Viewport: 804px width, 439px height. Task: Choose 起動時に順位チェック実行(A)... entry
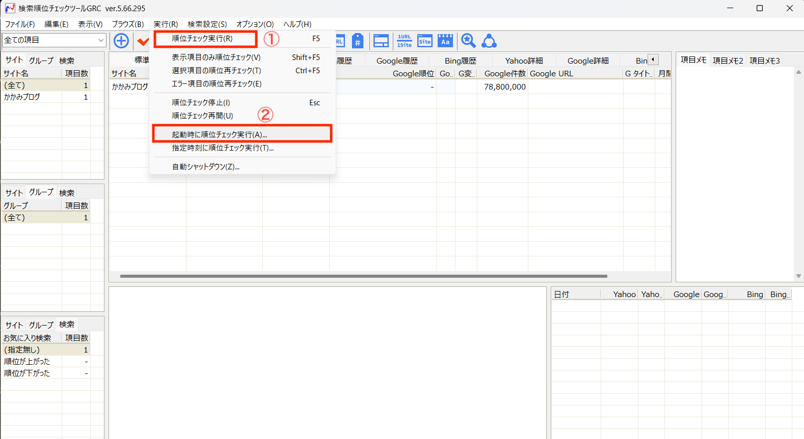point(242,135)
